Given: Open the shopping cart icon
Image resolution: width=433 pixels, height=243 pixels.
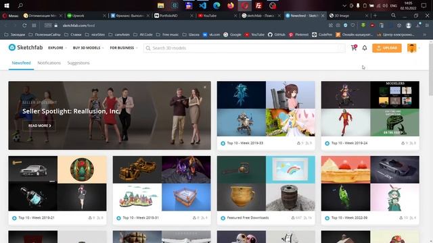Looking at the screenshot, I should [354, 48].
